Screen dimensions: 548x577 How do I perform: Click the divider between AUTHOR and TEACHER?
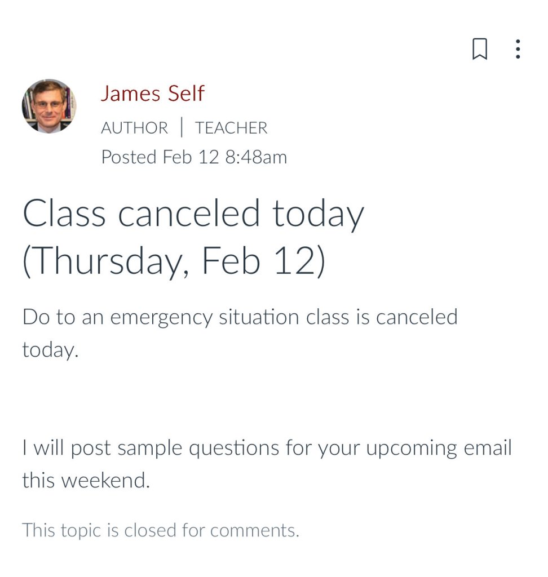182,128
